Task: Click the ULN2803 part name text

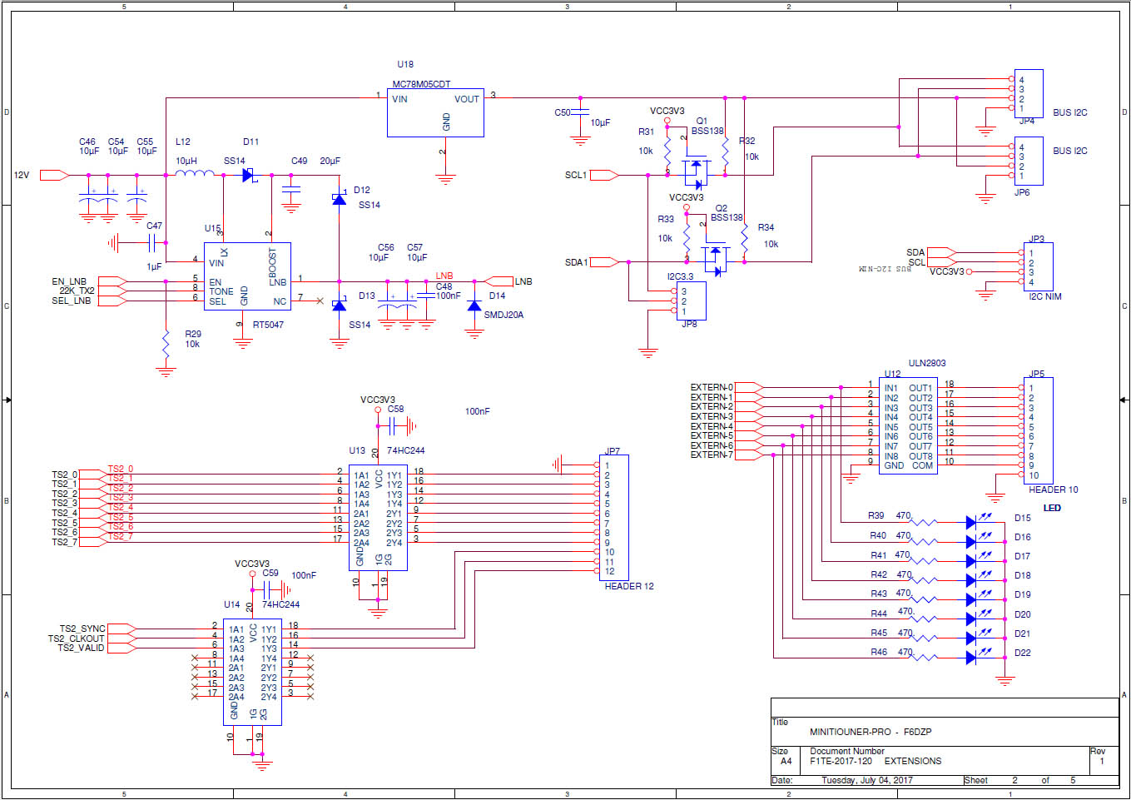Action: coord(927,363)
